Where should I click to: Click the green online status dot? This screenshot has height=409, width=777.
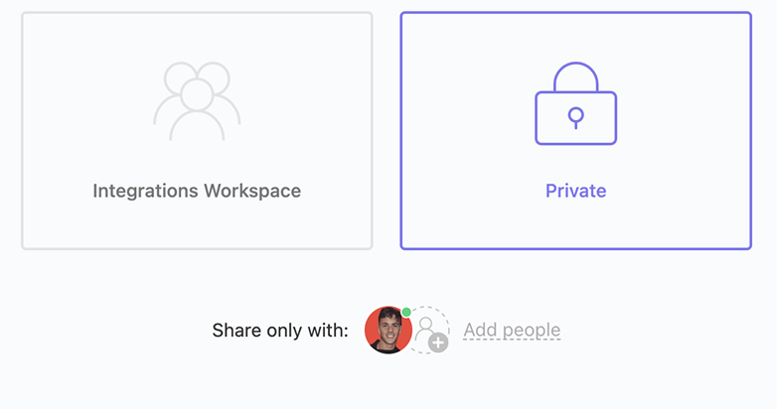406,312
